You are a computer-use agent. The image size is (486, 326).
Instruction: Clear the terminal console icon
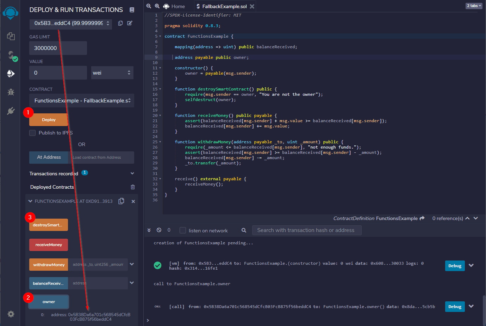point(159,230)
